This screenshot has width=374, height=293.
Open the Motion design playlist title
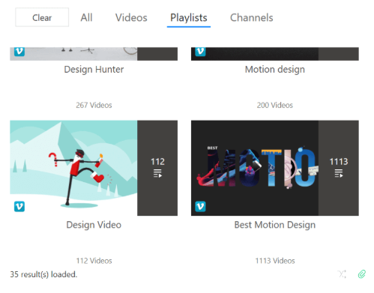click(x=275, y=70)
